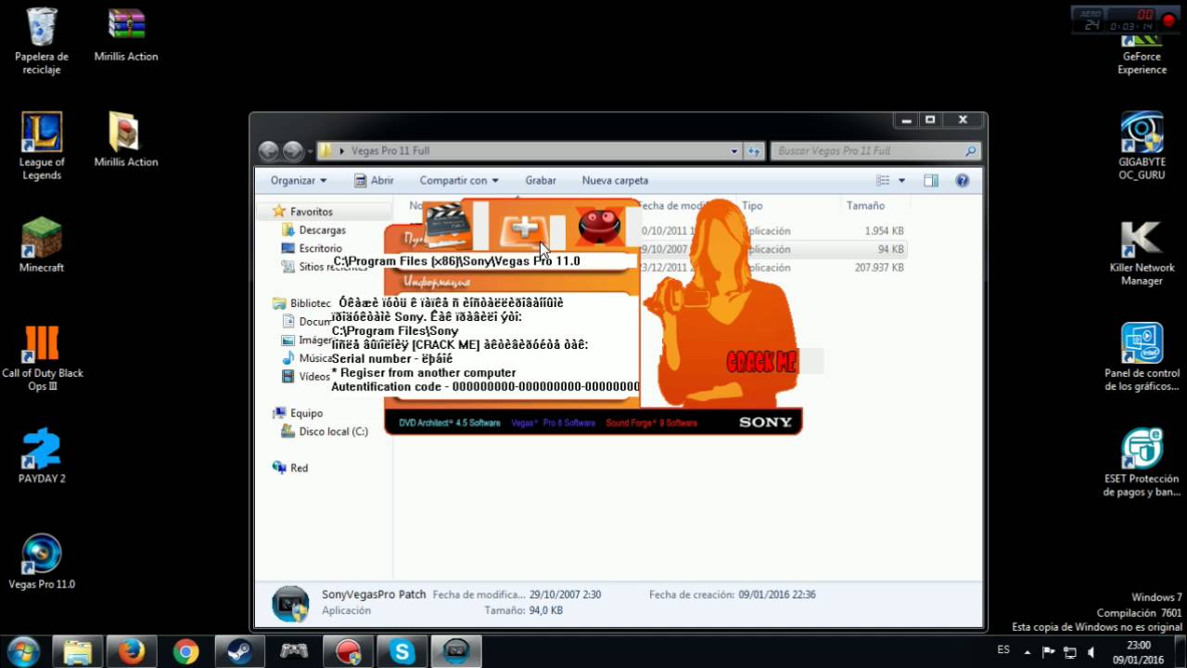
Task: Click the ES language indicator in tray
Action: tap(1003, 650)
